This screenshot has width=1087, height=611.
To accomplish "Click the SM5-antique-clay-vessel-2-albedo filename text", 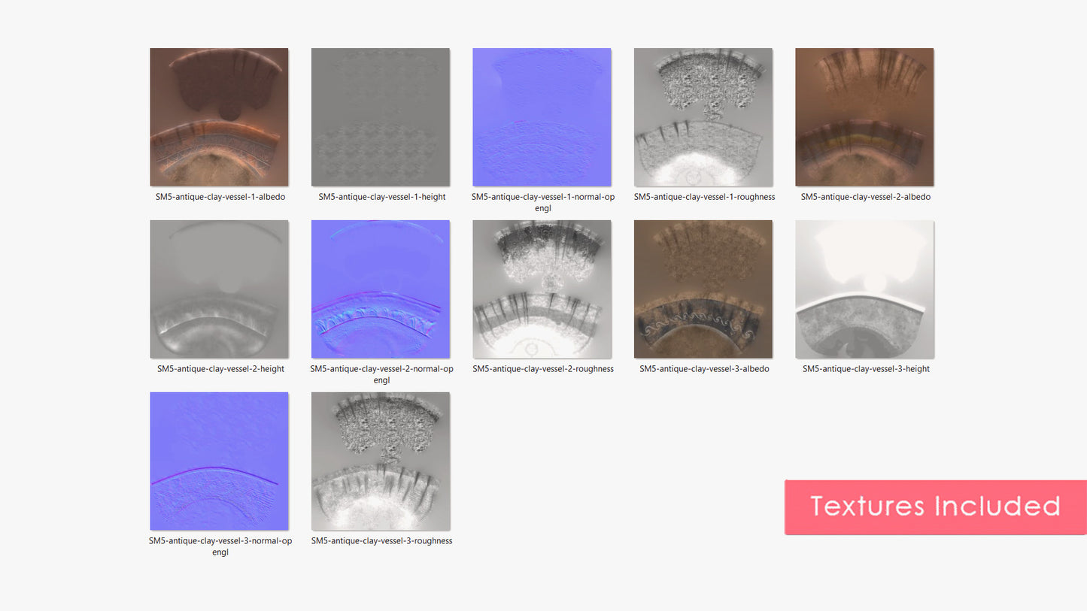I will tap(865, 197).
